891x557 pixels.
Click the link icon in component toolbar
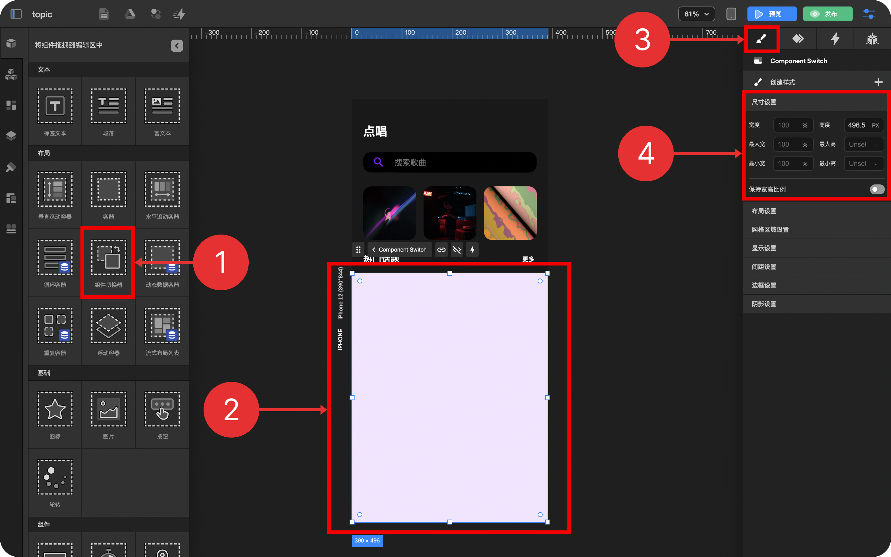[441, 250]
